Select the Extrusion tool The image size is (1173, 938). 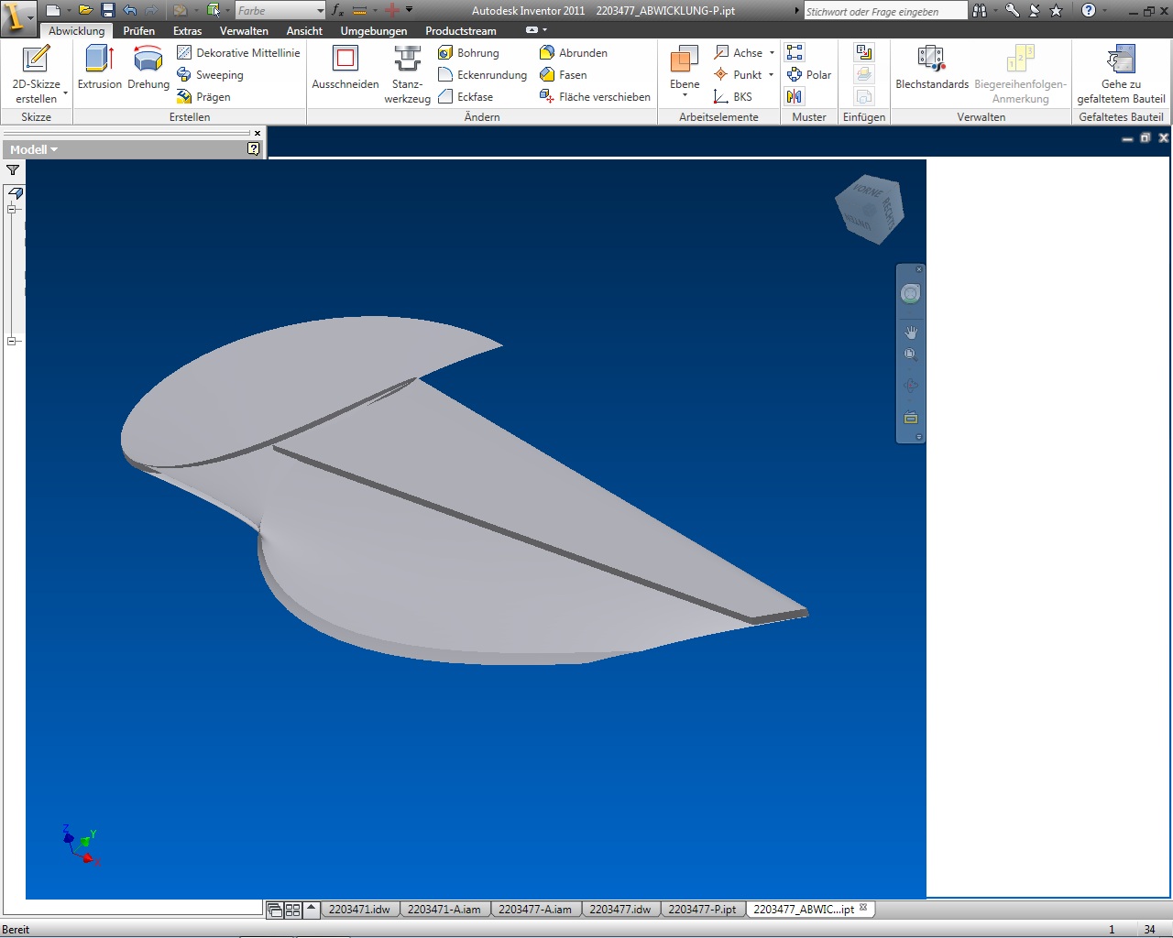100,67
